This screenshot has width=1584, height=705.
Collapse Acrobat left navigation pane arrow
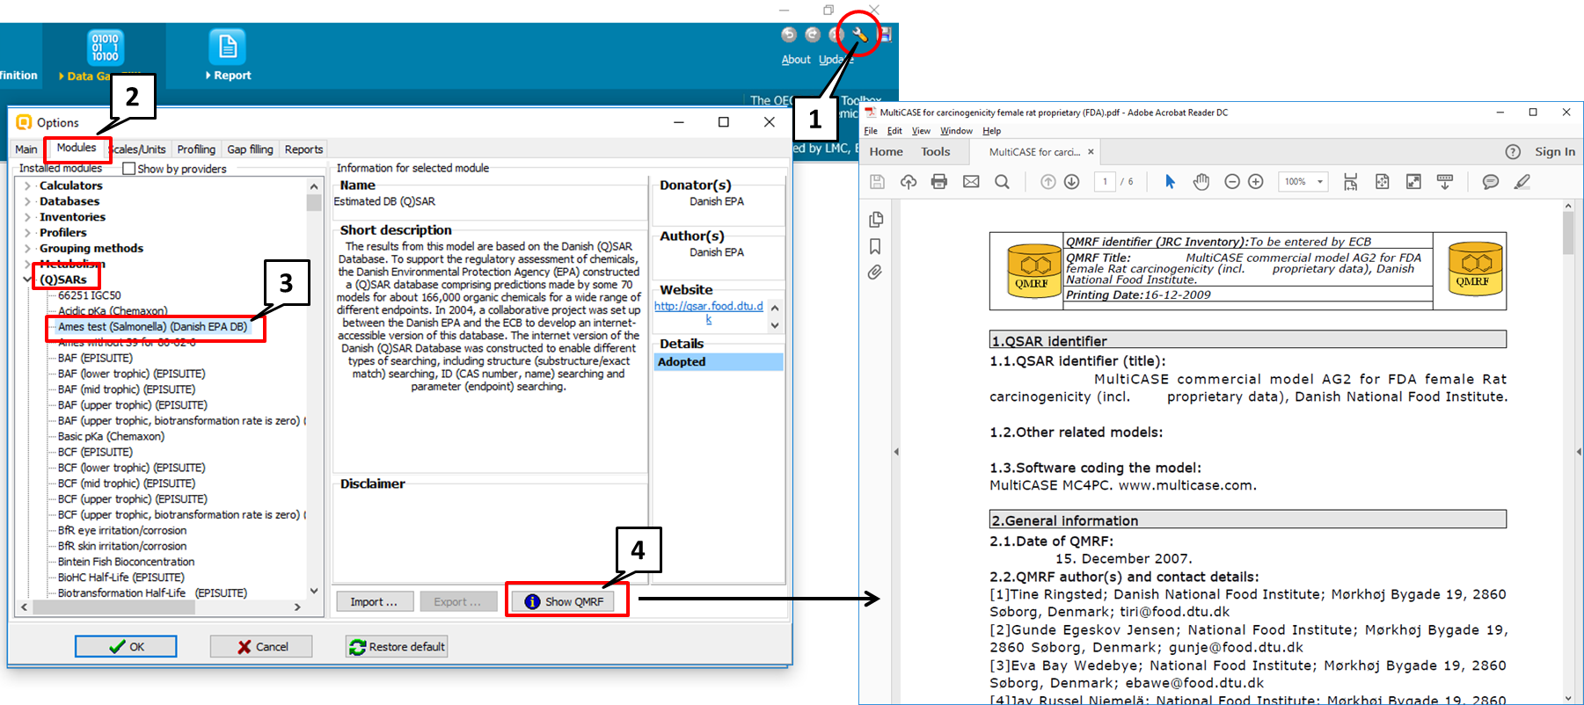pyautogui.click(x=896, y=452)
